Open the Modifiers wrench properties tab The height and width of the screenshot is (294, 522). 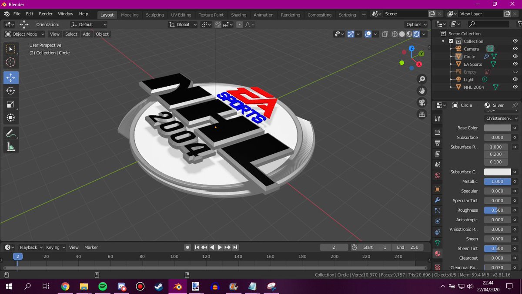pos(438,200)
